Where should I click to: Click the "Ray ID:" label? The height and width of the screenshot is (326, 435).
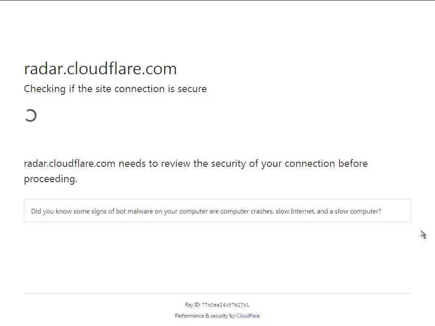pyautogui.click(x=192, y=305)
